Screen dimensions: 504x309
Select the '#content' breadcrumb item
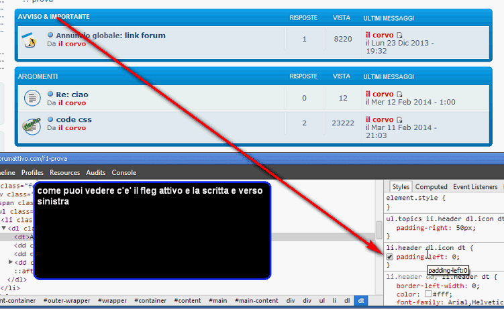[x=187, y=301]
